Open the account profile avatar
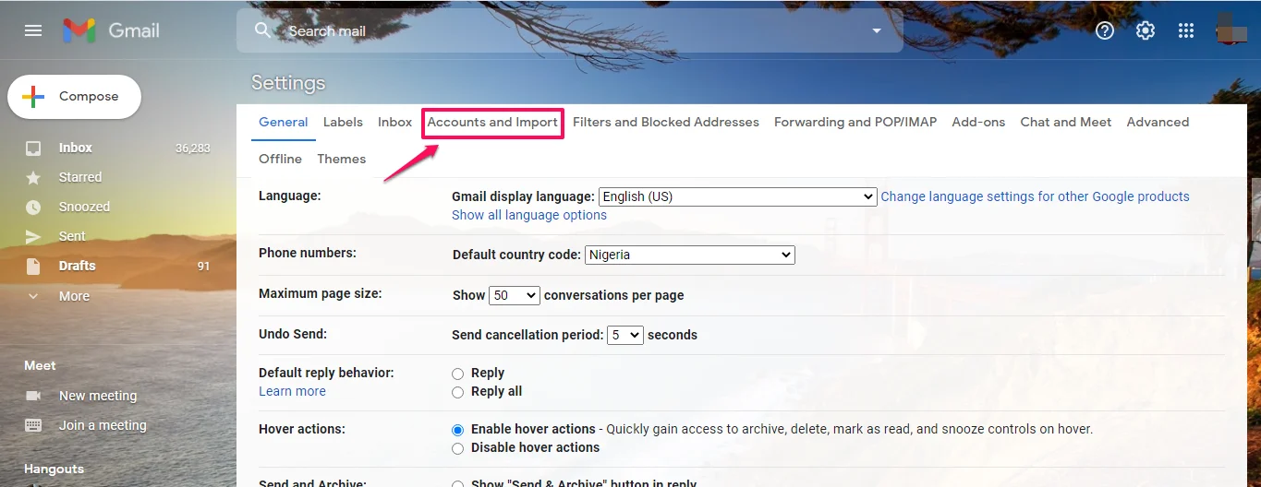 1232,29
